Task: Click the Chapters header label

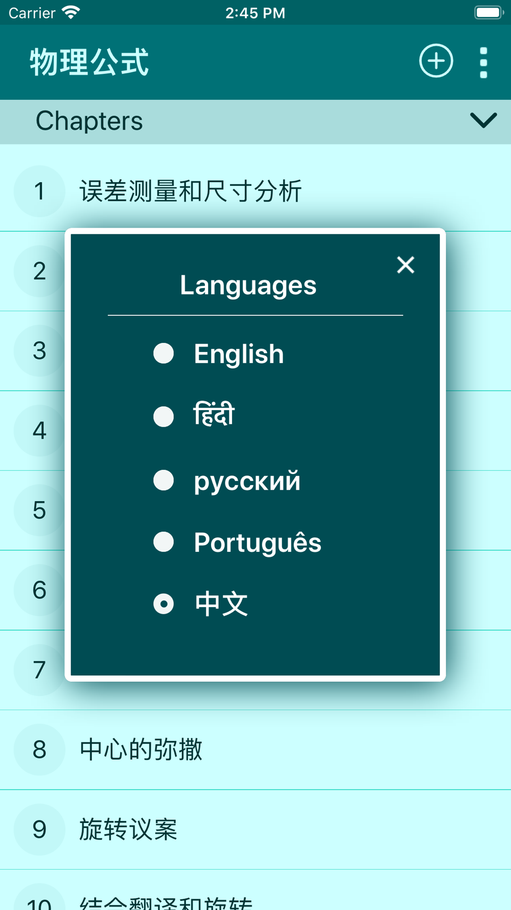Action: pos(89,121)
